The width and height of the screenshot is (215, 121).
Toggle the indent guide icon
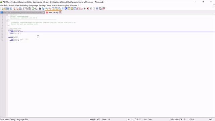(x=66, y=8)
